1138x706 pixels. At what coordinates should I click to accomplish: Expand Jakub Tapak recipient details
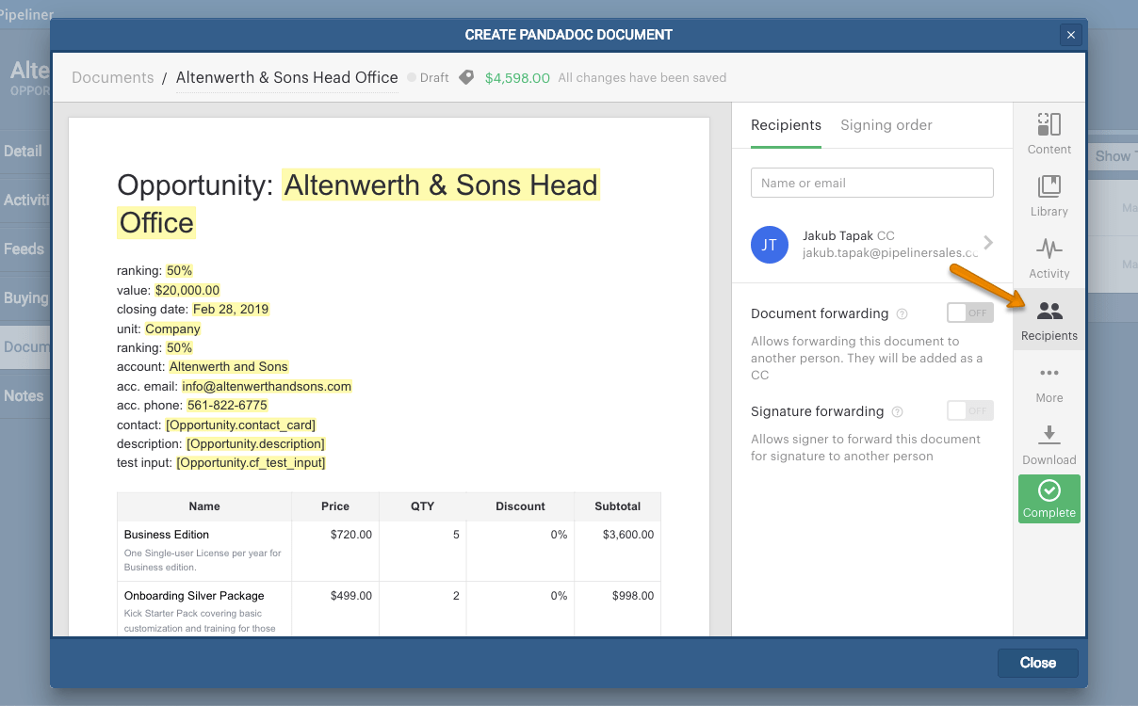[x=988, y=244]
